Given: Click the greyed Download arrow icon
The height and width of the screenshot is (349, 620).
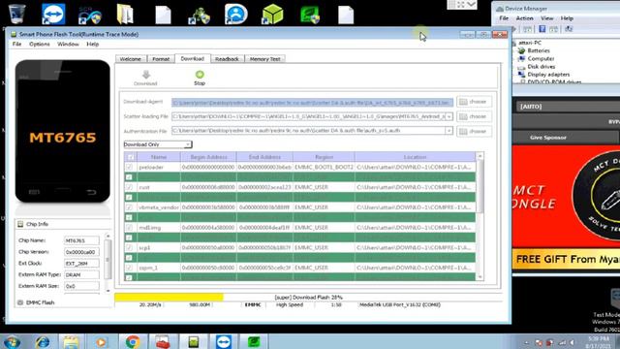Looking at the screenshot, I should (146, 75).
